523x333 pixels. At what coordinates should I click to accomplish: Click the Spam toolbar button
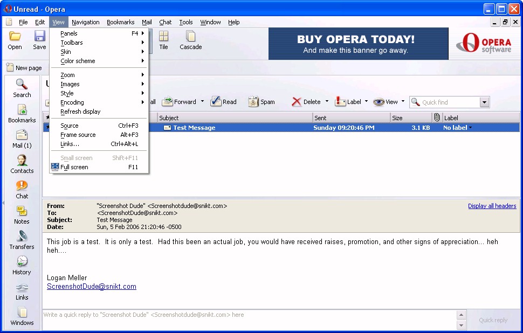(261, 102)
